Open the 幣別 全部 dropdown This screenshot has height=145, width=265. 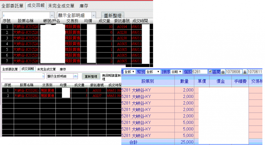click(x=153, y=72)
